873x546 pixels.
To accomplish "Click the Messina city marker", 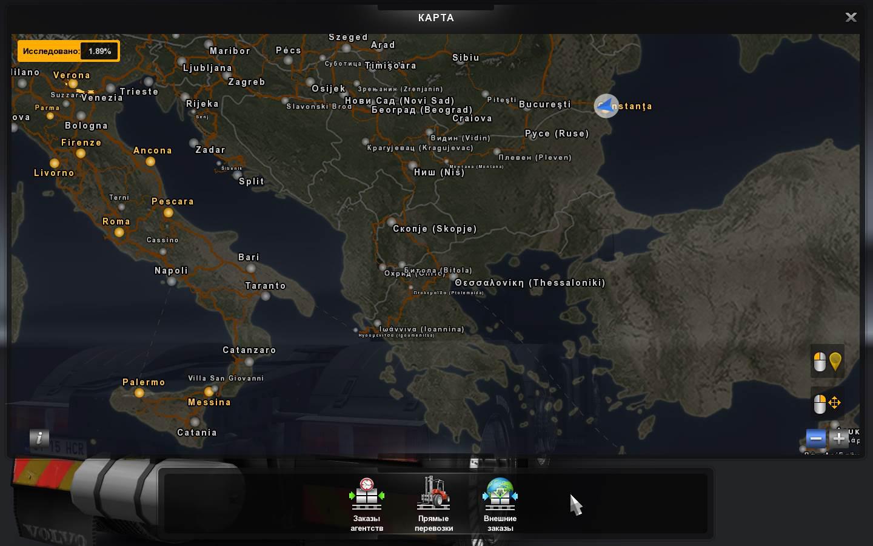I will coord(209,392).
